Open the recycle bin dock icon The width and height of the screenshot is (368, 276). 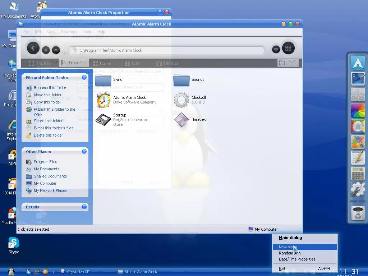tap(358, 213)
